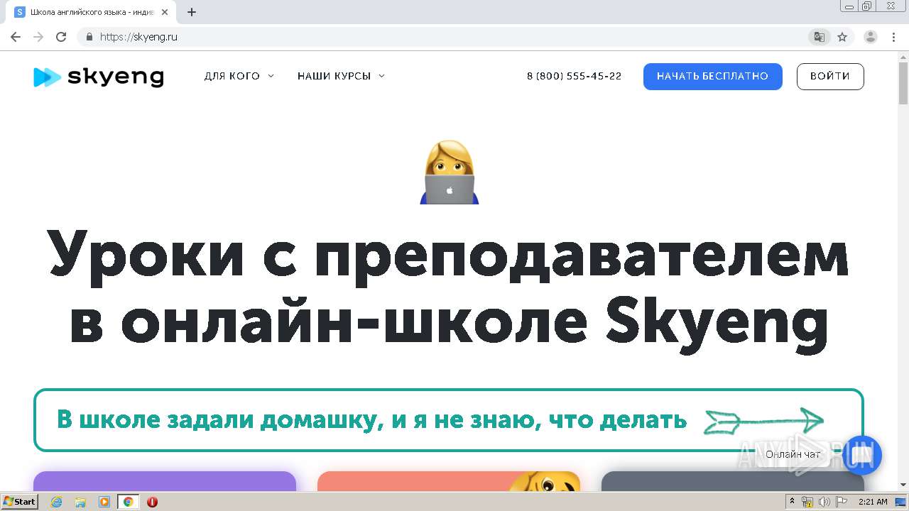The height and width of the screenshot is (511, 909).
Task: Click the network tray icon
Action: pyautogui.click(x=807, y=502)
